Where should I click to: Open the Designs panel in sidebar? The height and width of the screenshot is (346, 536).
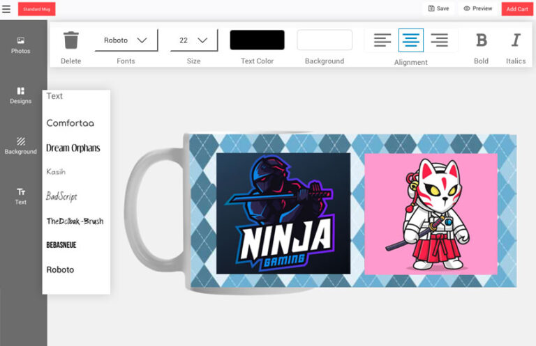coord(21,95)
